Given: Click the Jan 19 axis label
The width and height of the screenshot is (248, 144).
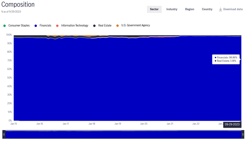Looking at the screenshot, I should pos(118,124).
